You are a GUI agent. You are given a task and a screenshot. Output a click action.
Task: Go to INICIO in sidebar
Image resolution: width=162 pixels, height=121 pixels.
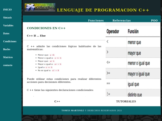click(x=7, y=10)
